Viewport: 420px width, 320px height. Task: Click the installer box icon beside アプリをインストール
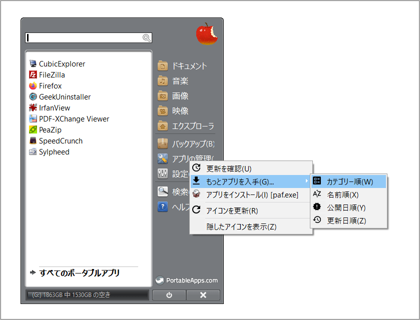[x=196, y=193]
